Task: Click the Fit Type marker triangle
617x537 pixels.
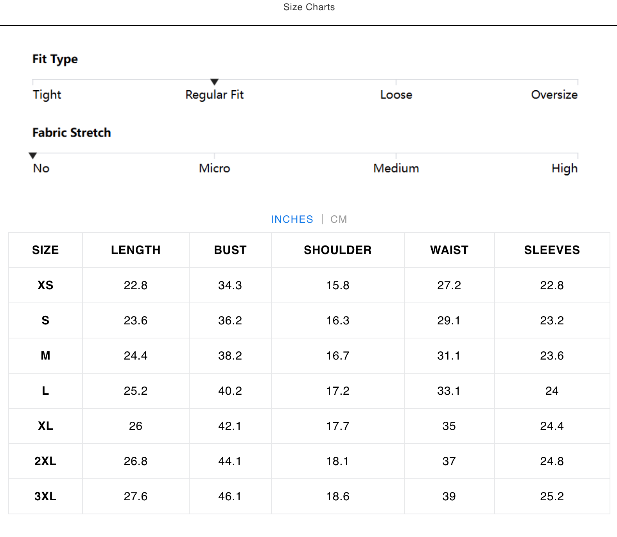Action: (x=214, y=82)
